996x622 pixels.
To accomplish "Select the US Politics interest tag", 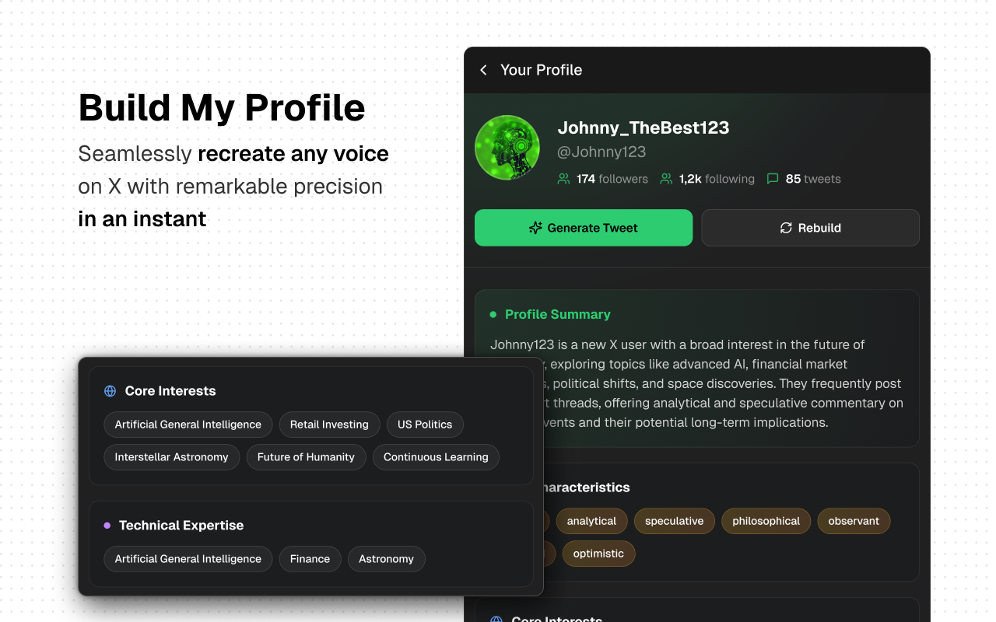I will [425, 425].
